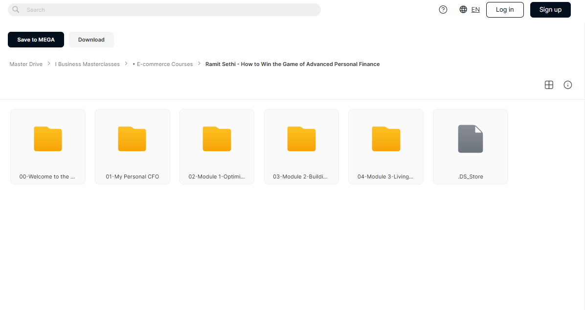Go to Master Drive breadcrumb
The image size is (585, 310).
point(26,64)
